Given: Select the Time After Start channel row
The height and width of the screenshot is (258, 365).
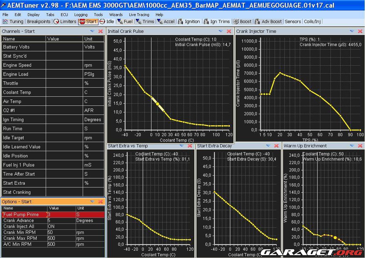Looking at the screenshot, I should point(53,174).
